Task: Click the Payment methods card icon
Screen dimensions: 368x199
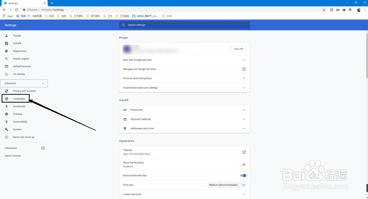Action: (125, 119)
